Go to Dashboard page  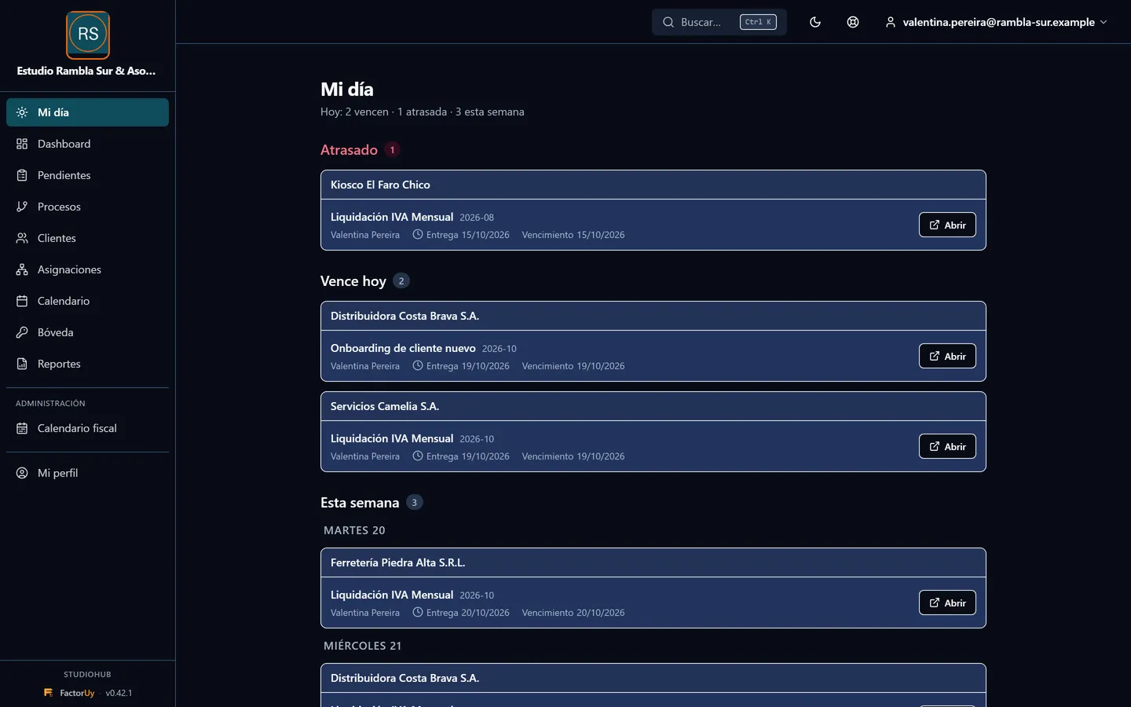pyautogui.click(x=87, y=144)
